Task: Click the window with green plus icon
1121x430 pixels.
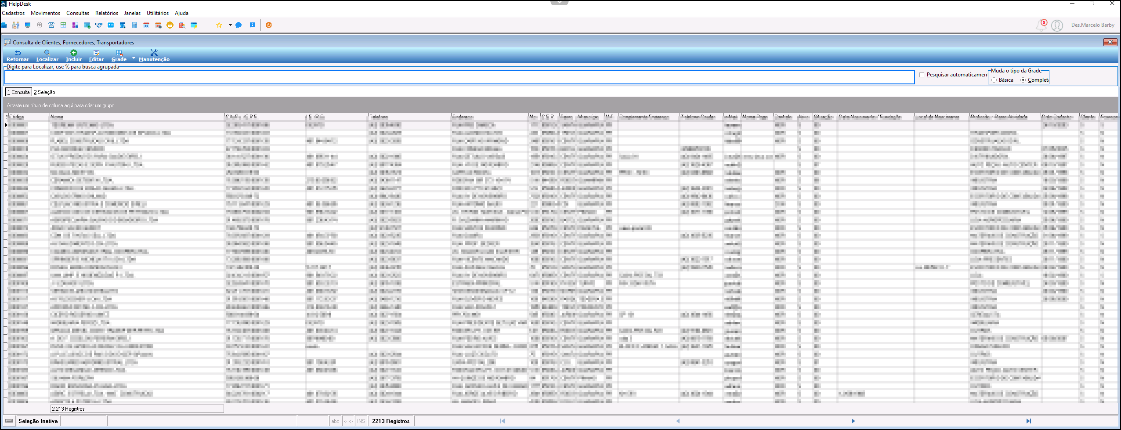Action: coord(87,25)
